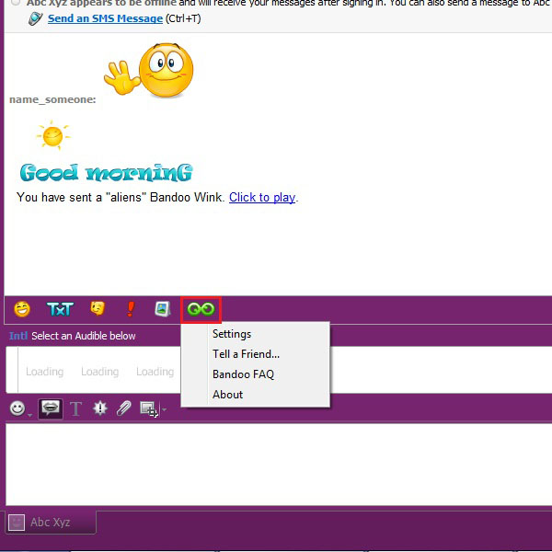Viewport: 552px width, 552px height.
Task: Open Bandoo emoticons smiley icon
Action: 22,309
